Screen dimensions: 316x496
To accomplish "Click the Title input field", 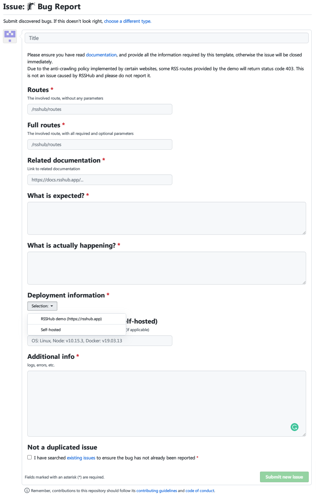I will pos(166,38).
